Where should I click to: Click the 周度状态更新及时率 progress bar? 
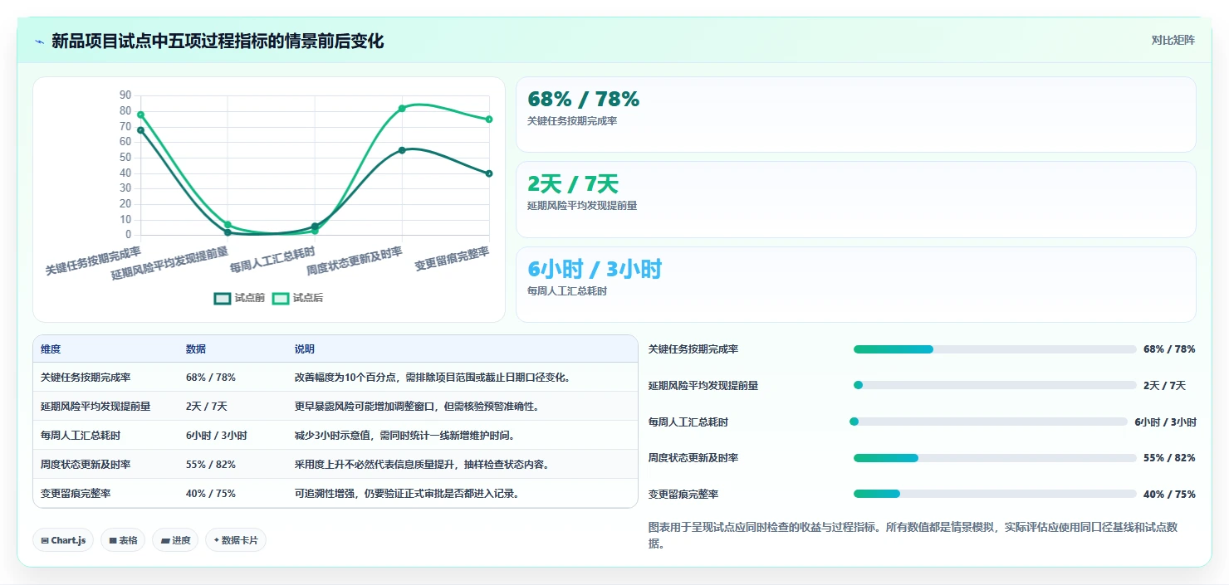pyautogui.click(x=995, y=458)
